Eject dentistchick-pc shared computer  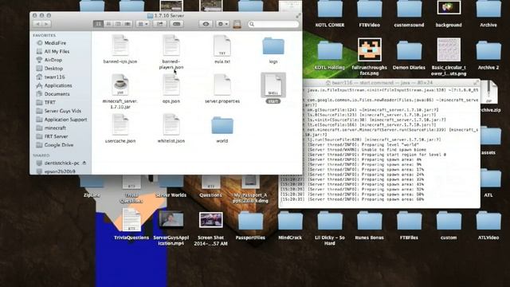pyautogui.click(x=84, y=163)
